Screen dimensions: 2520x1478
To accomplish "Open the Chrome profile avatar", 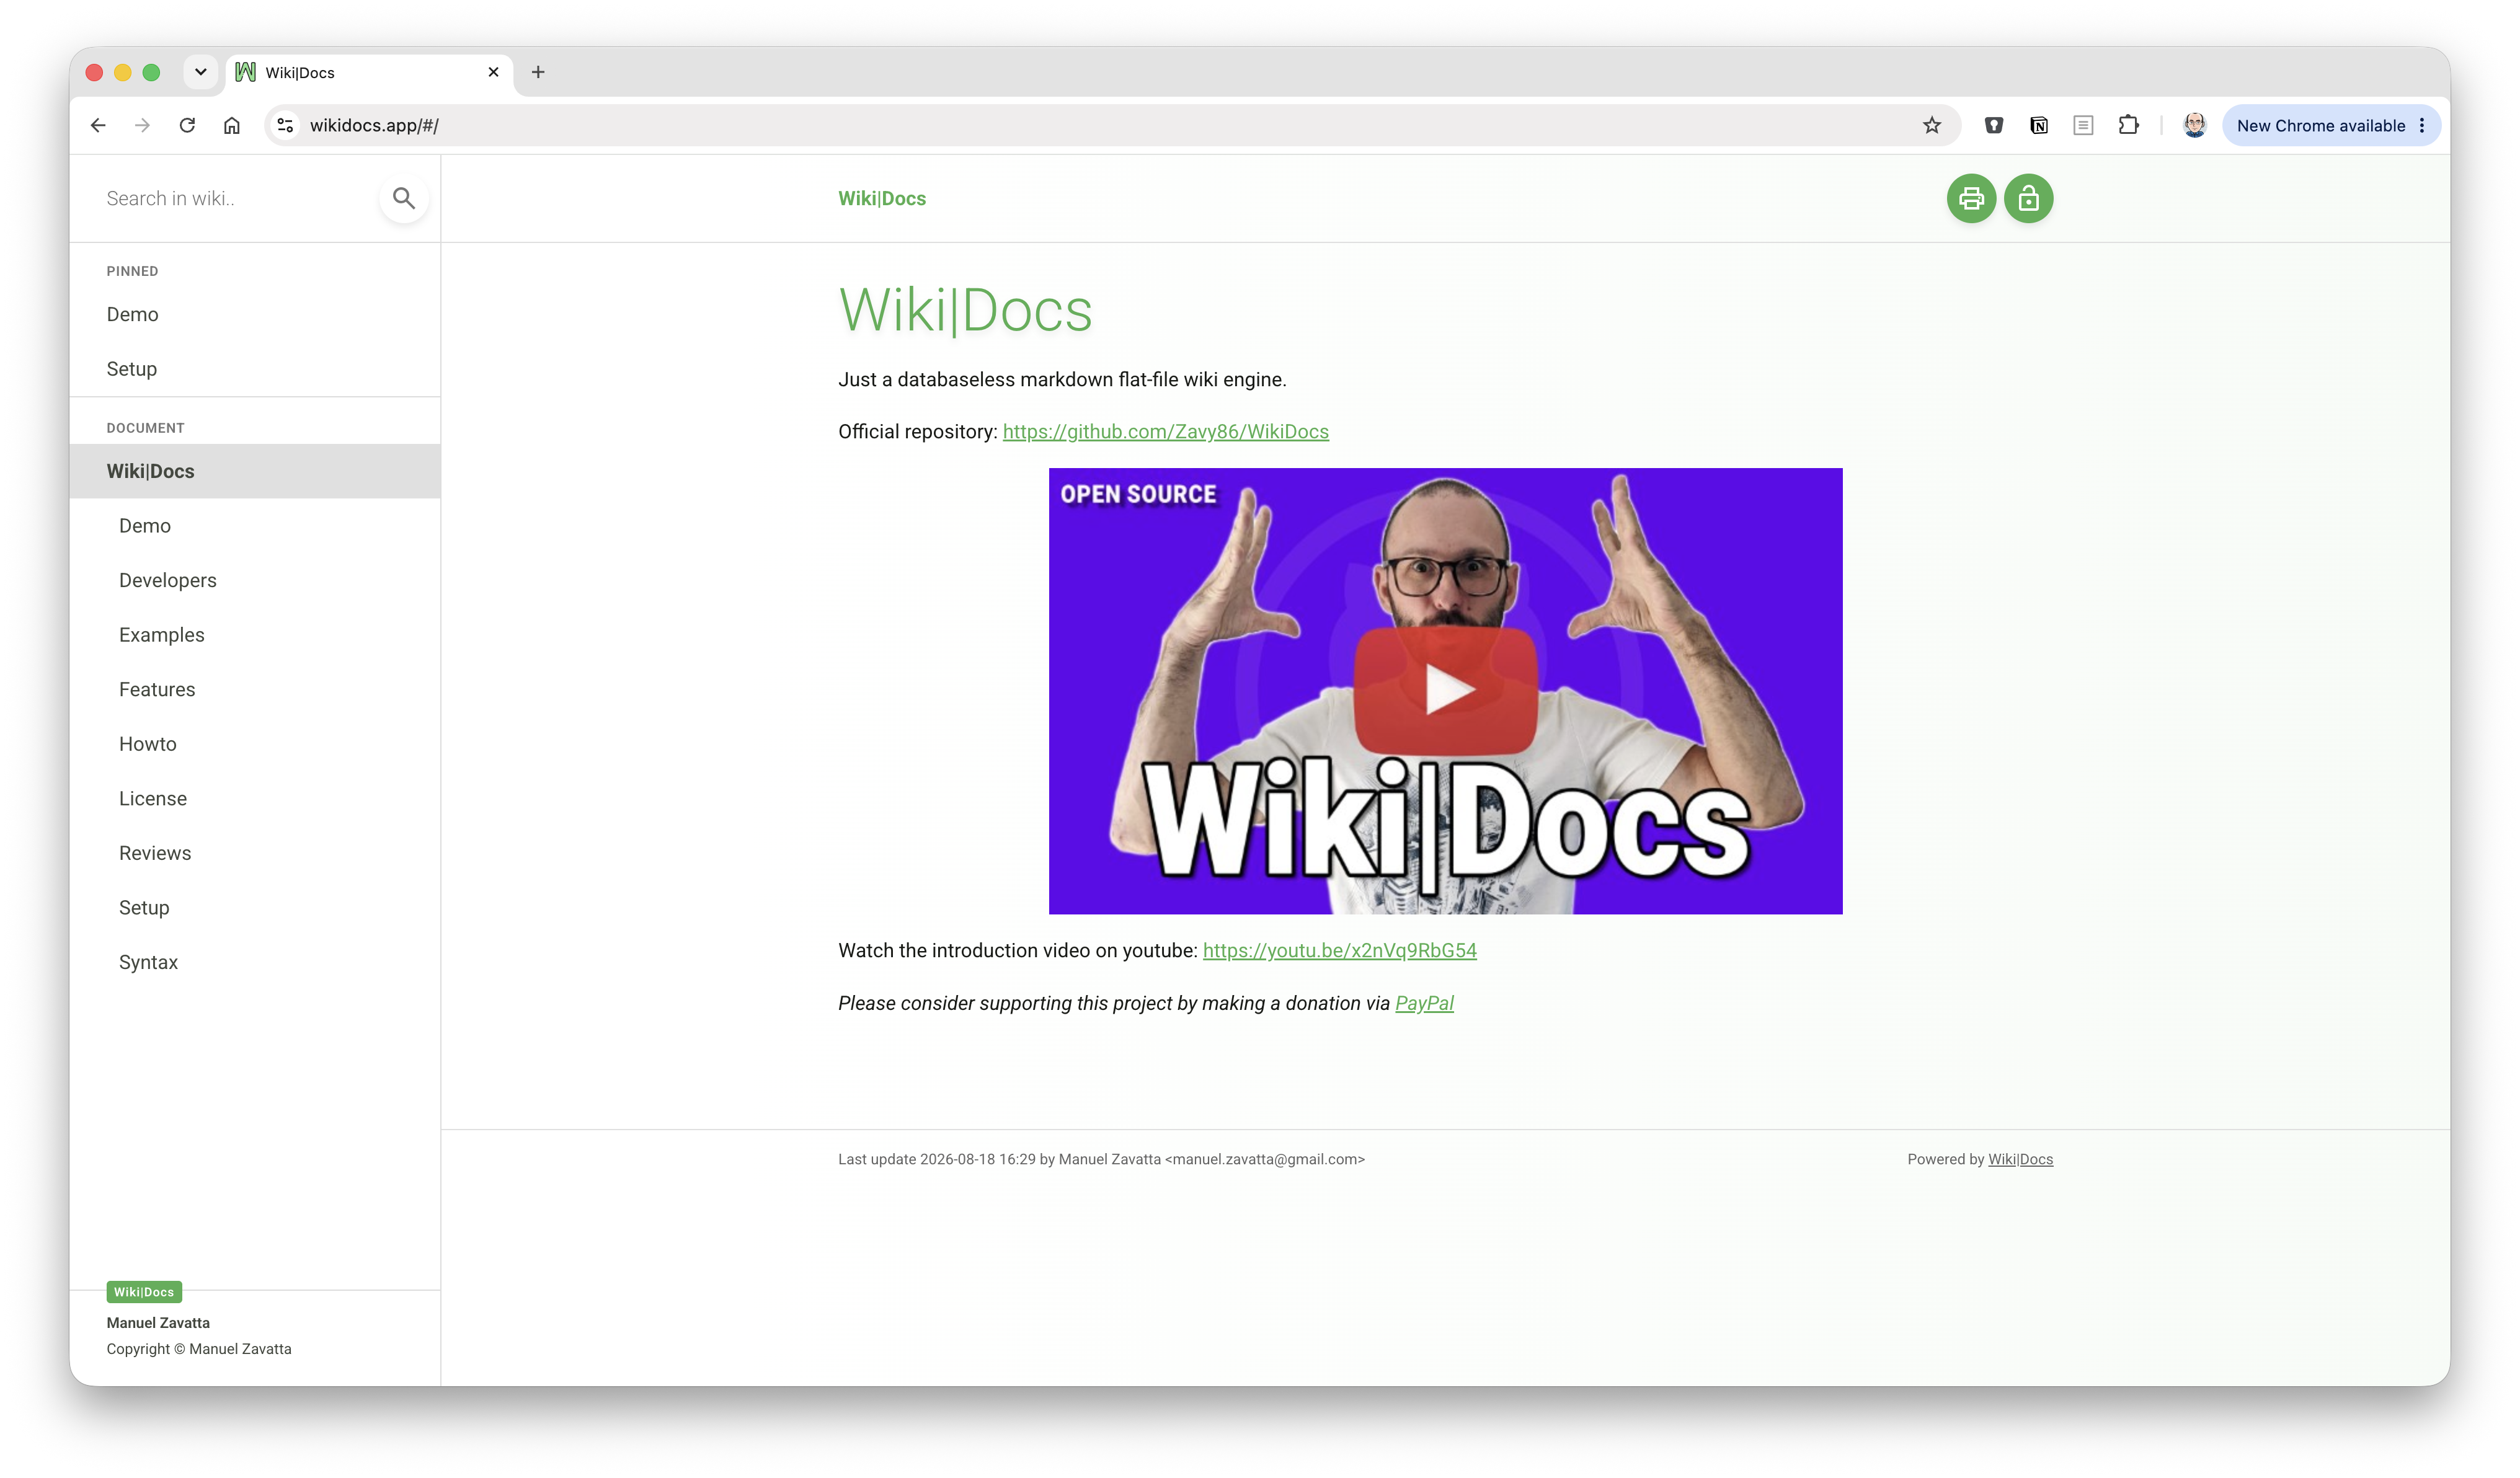I will click(2194, 125).
